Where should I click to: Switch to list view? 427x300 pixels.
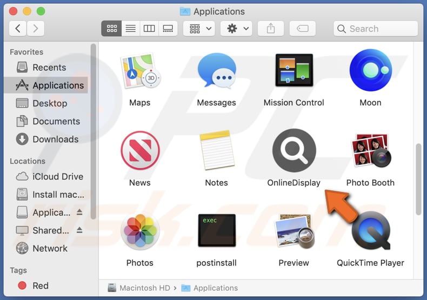click(x=131, y=29)
